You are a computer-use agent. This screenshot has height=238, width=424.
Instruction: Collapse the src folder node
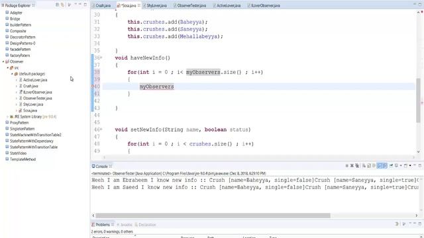(x=7, y=67)
